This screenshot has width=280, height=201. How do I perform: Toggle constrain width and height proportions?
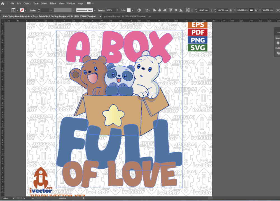click(x=251, y=10)
